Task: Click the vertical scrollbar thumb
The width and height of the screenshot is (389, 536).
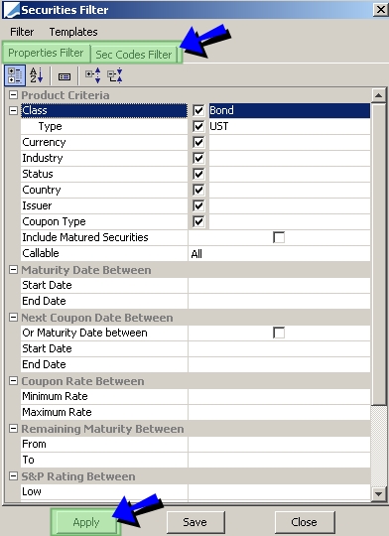Action: pos(379,254)
